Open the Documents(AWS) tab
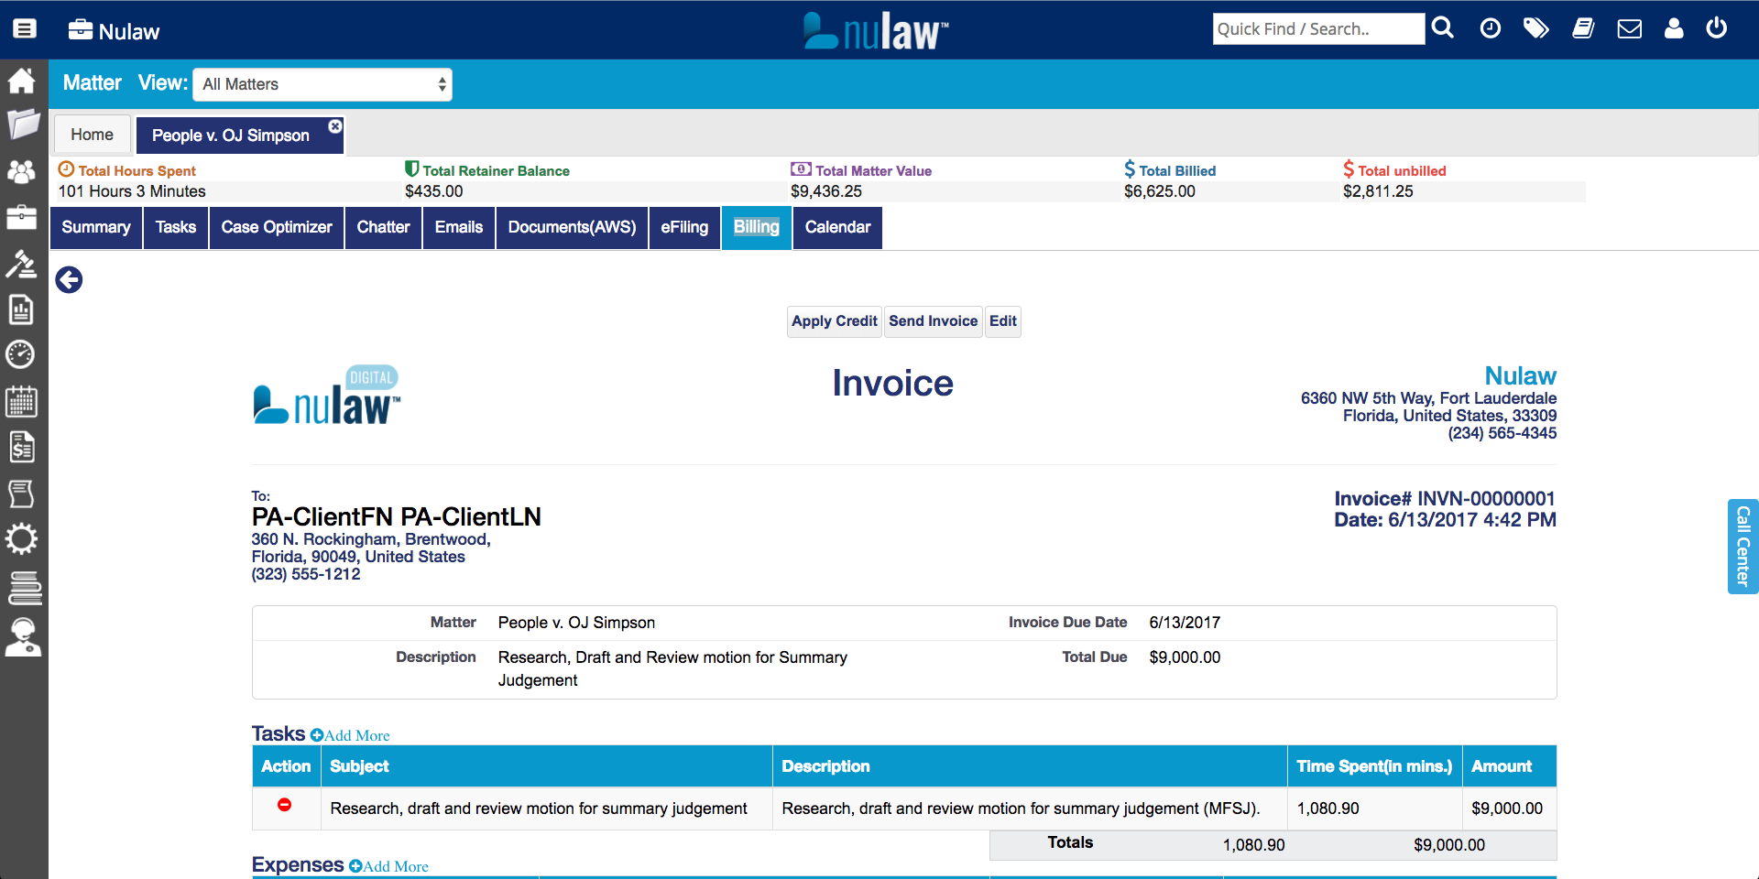Image resolution: width=1759 pixels, height=879 pixels. pos(572,227)
